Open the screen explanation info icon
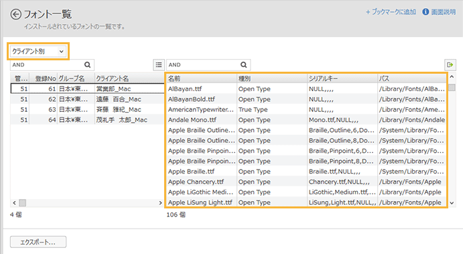This screenshot has height=254, width=463. (425, 12)
